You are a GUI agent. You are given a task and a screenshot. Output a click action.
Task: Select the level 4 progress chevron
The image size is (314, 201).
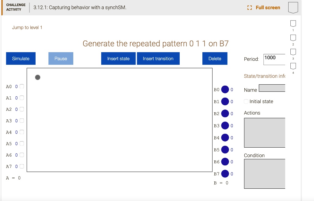point(293,66)
